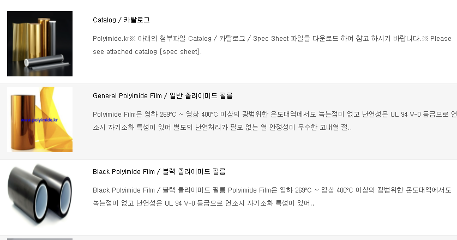The width and height of the screenshot is (457, 240).
Task: Click the horizontal gray roll in Catalog image
Action: [x=44, y=61]
